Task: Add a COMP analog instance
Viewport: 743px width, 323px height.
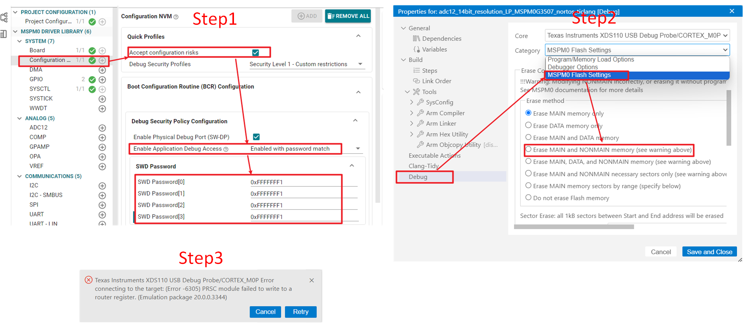Action: point(102,138)
